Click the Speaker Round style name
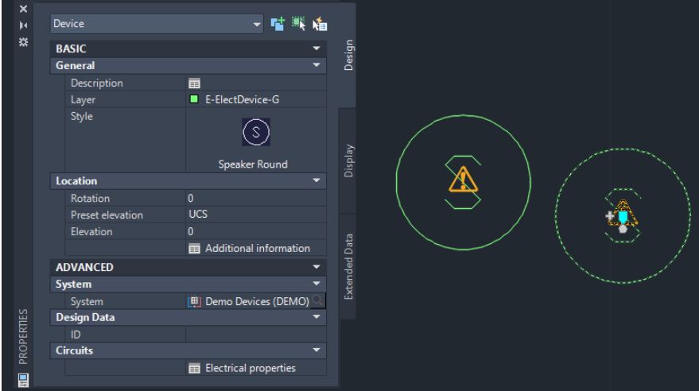Image resolution: width=699 pixels, height=391 pixels. coord(253,165)
